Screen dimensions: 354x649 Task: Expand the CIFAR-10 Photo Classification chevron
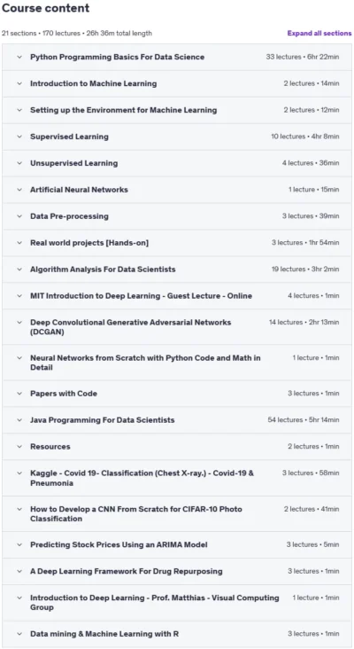point(19,509)
